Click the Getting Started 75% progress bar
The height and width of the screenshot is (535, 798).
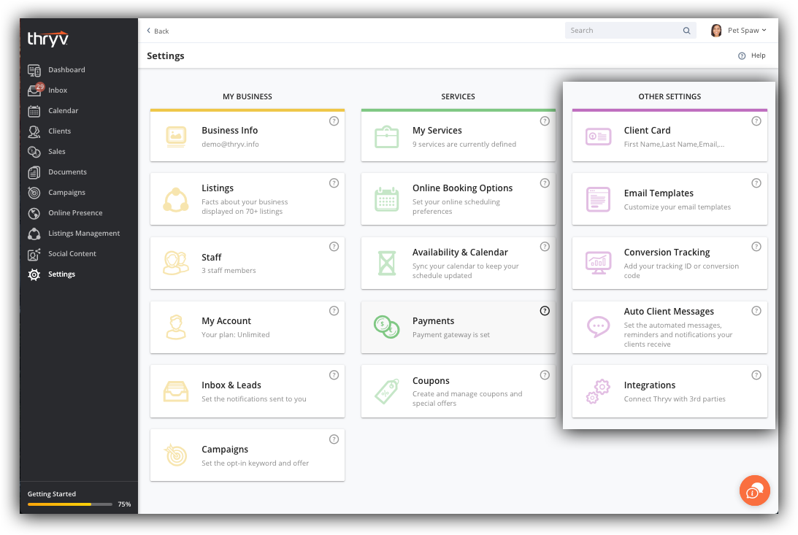click(69, 504)
